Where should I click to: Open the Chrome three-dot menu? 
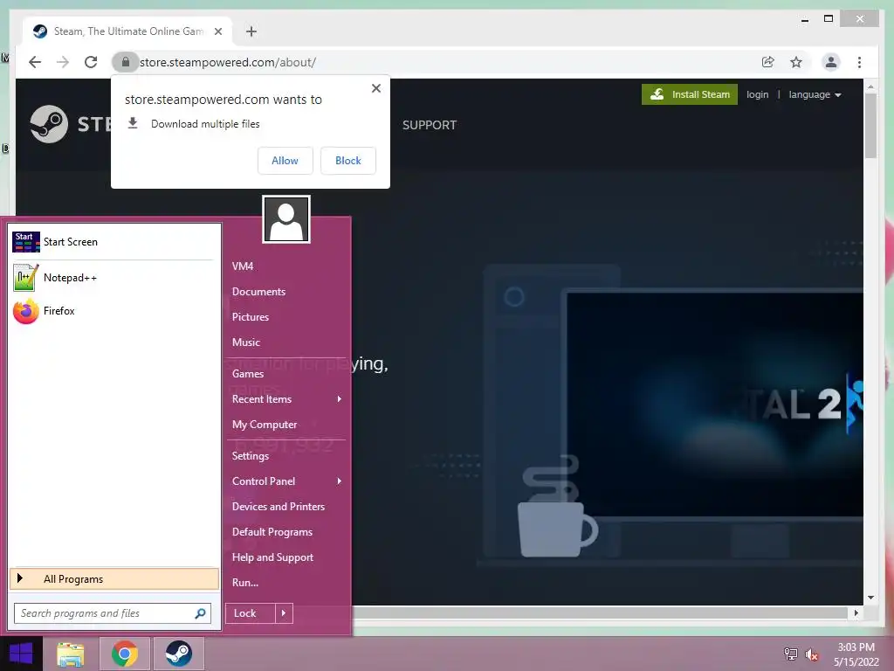pyautogui.click(x=859, y=62)
